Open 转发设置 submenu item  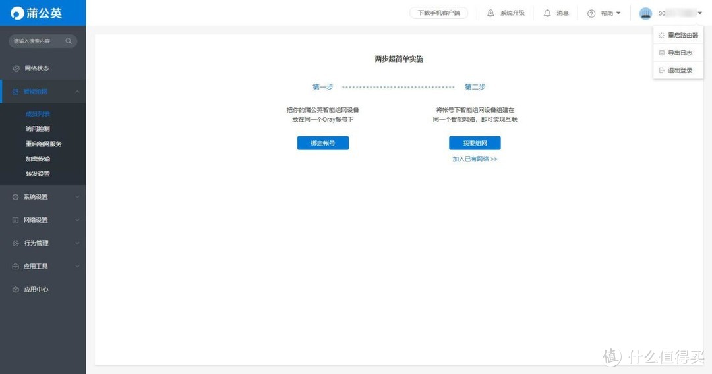point(38,174)
